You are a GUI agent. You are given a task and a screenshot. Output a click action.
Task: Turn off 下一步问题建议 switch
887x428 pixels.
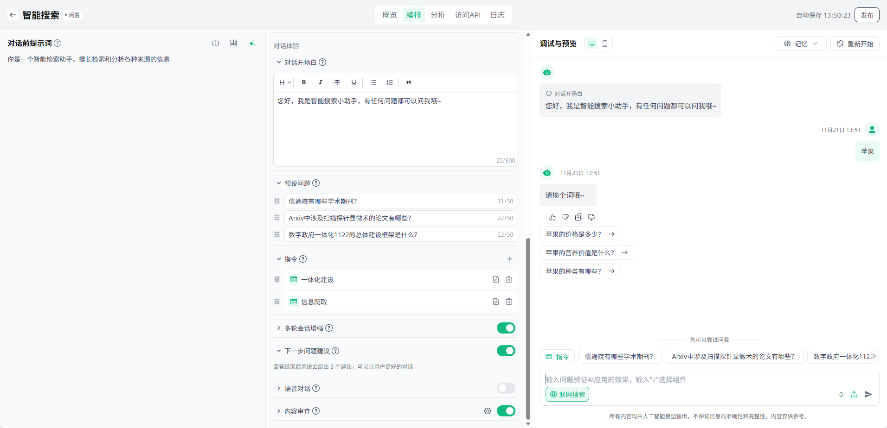[x=506, y=351]
